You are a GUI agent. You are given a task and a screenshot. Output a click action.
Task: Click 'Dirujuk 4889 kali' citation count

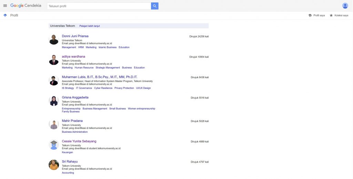[200, 142]
